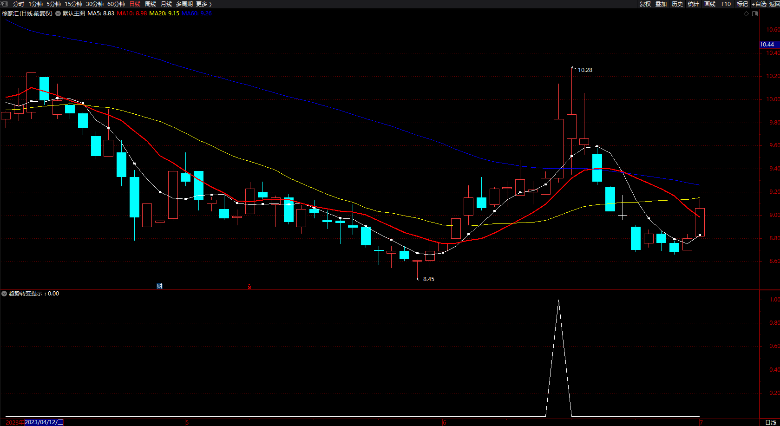The height and width of the screenshot is (426, 780).
Task: Click the month 7 marker on time axis
Action: 701,423
